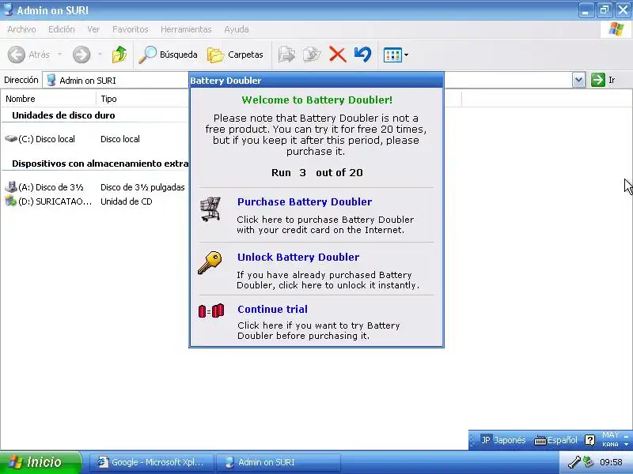The image size is (633, 474).
Task: Click Español keyboard layout item
Action: pyautogui.click(x=556, y=440)
